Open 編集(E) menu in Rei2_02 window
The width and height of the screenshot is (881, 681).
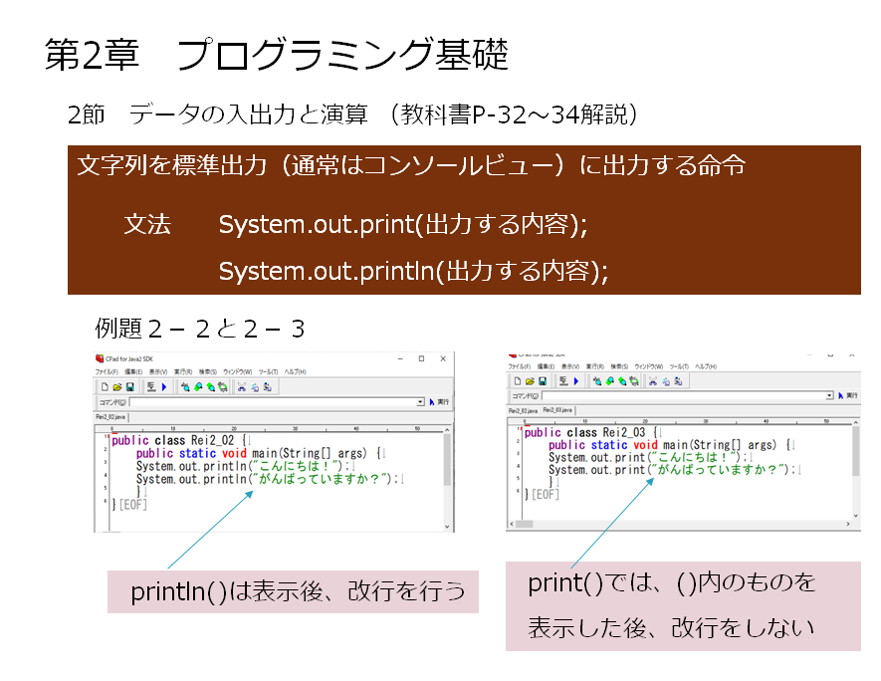point(133,372)
